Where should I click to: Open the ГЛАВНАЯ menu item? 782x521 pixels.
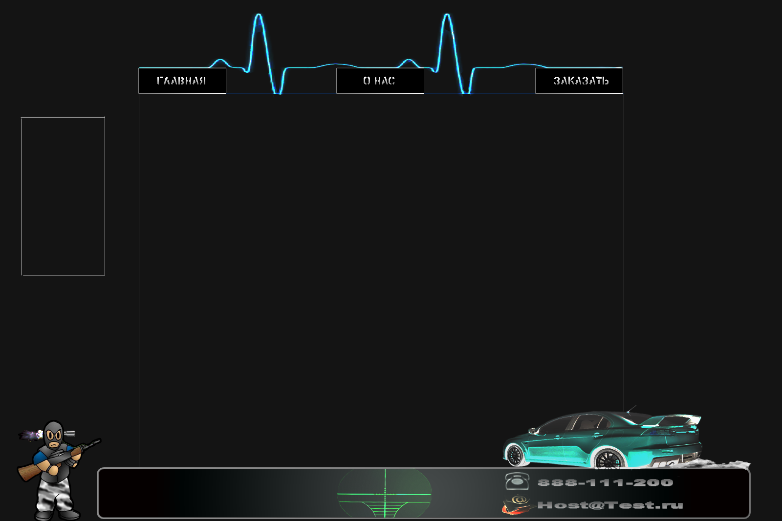coord(182,81)
